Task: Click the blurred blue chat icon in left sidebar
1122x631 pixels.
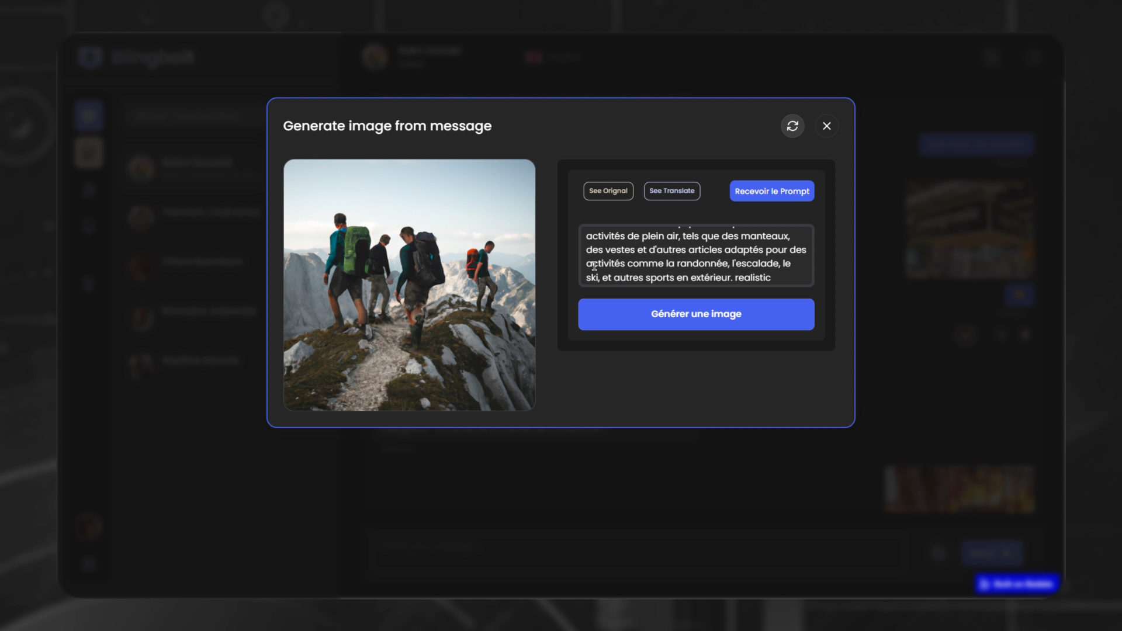Action: pos(89,116)
